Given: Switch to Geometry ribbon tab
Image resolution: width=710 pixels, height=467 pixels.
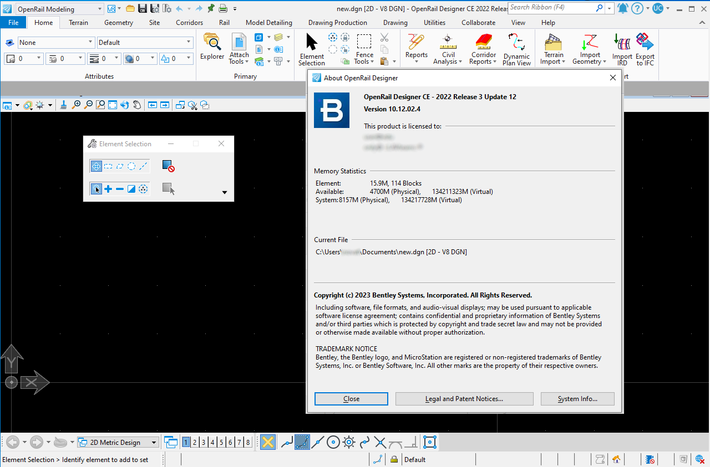Looking at the screenshot, I should pos(119,23).
